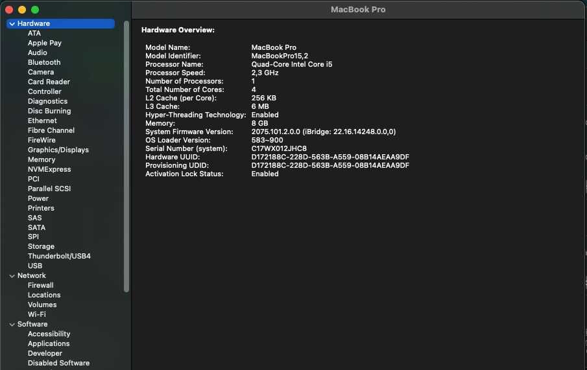Select Apple Pay in the sidebar

click(x=45, y=43)
